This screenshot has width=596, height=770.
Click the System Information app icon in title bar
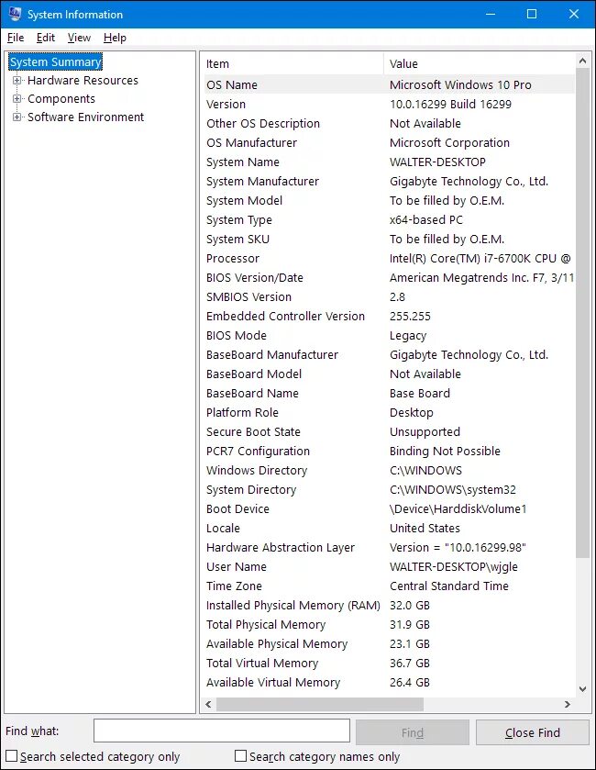click(15, 15)
